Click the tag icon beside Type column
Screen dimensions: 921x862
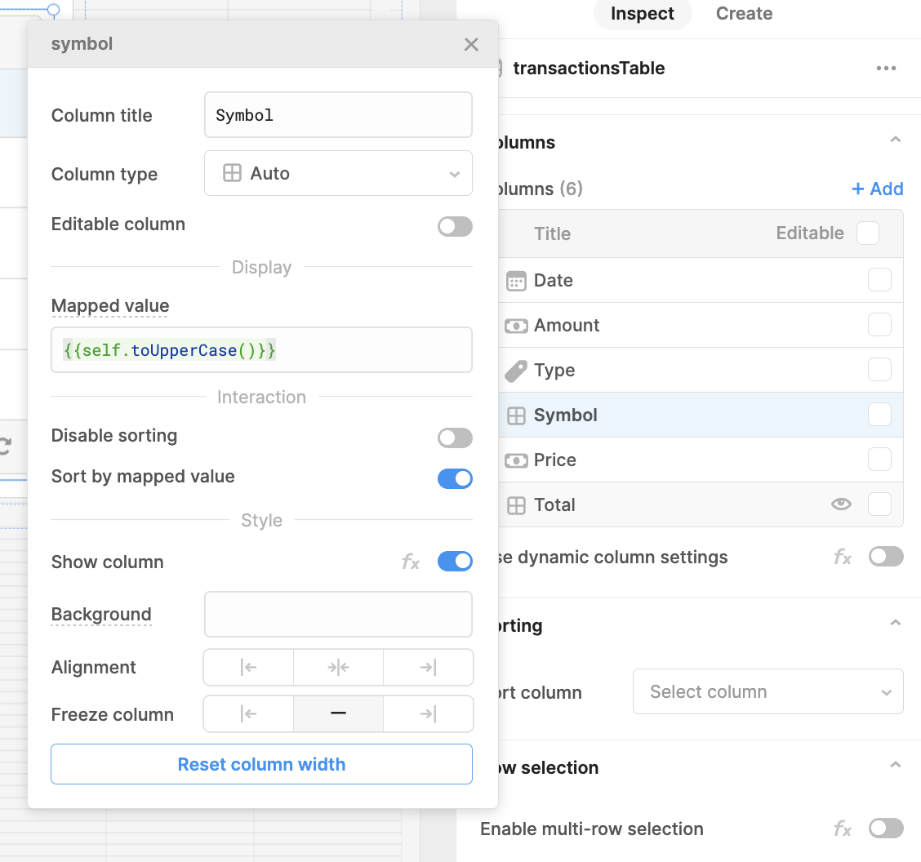516,371
